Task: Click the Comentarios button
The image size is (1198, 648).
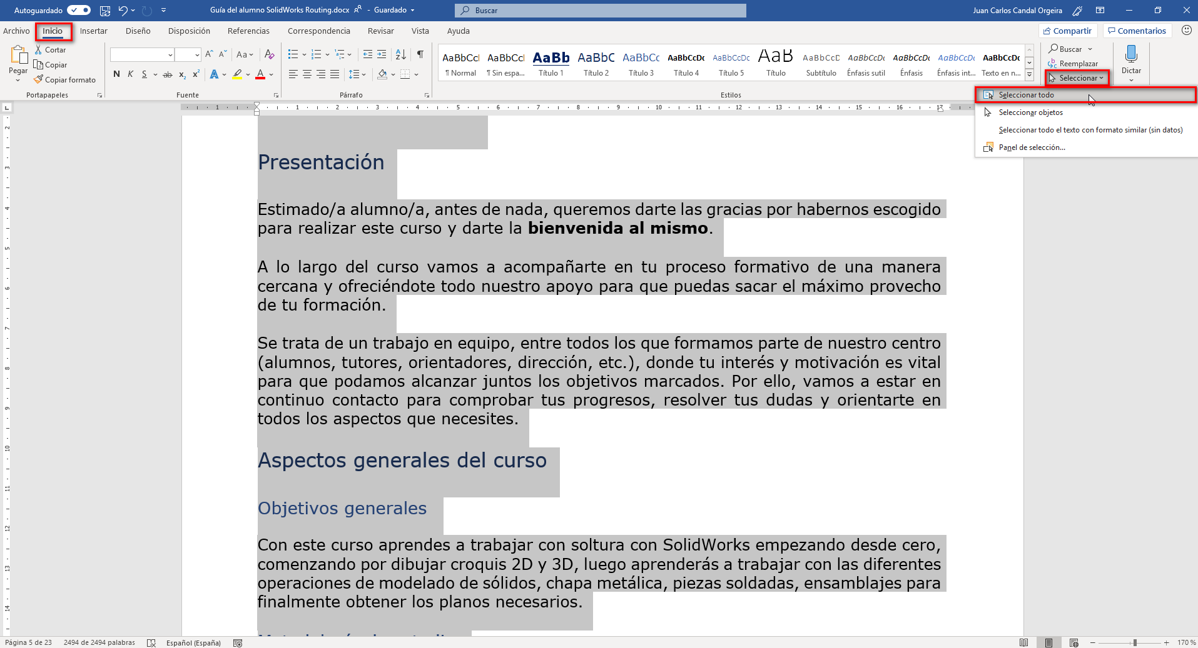Action: [x=1137, y=31]
